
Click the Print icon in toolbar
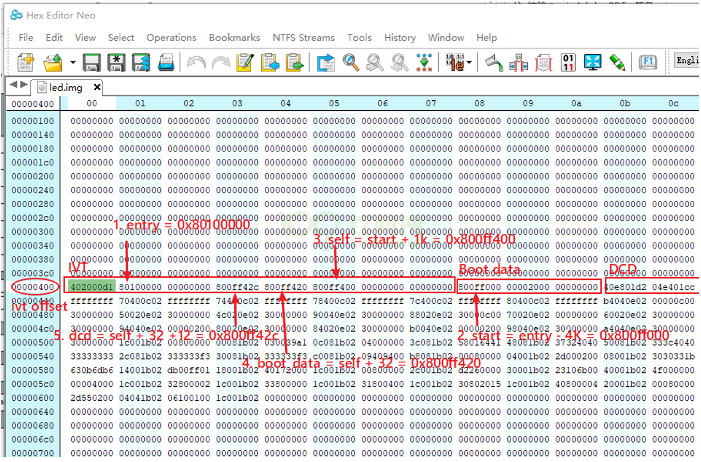click(x=166, y=62)
